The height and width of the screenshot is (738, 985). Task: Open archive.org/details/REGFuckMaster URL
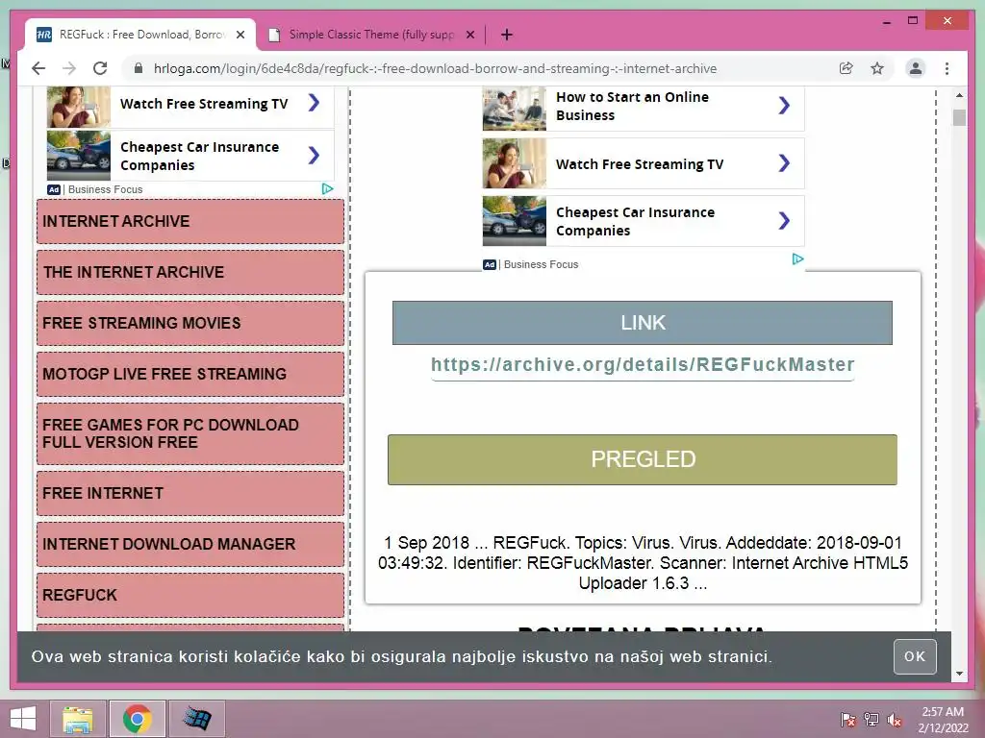point(643,364)
